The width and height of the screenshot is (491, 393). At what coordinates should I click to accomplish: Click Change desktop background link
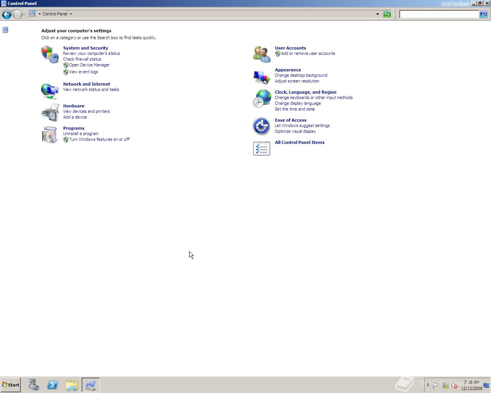click(301, 75)
